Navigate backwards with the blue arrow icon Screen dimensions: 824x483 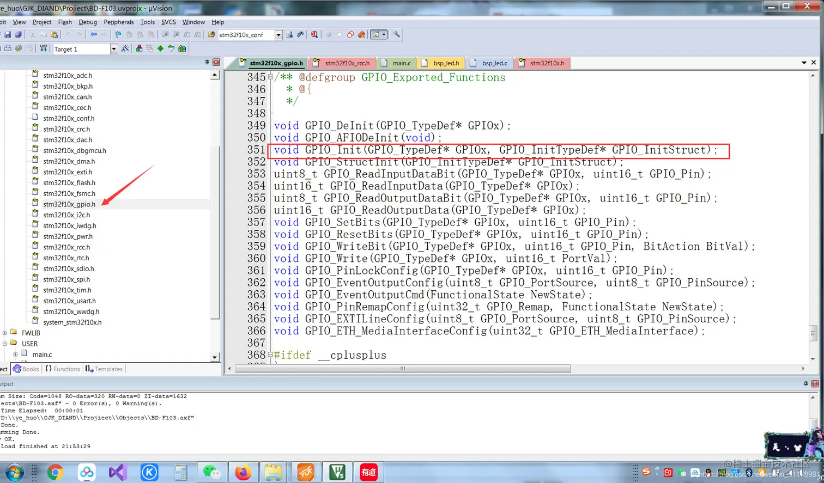coord(94,34)
